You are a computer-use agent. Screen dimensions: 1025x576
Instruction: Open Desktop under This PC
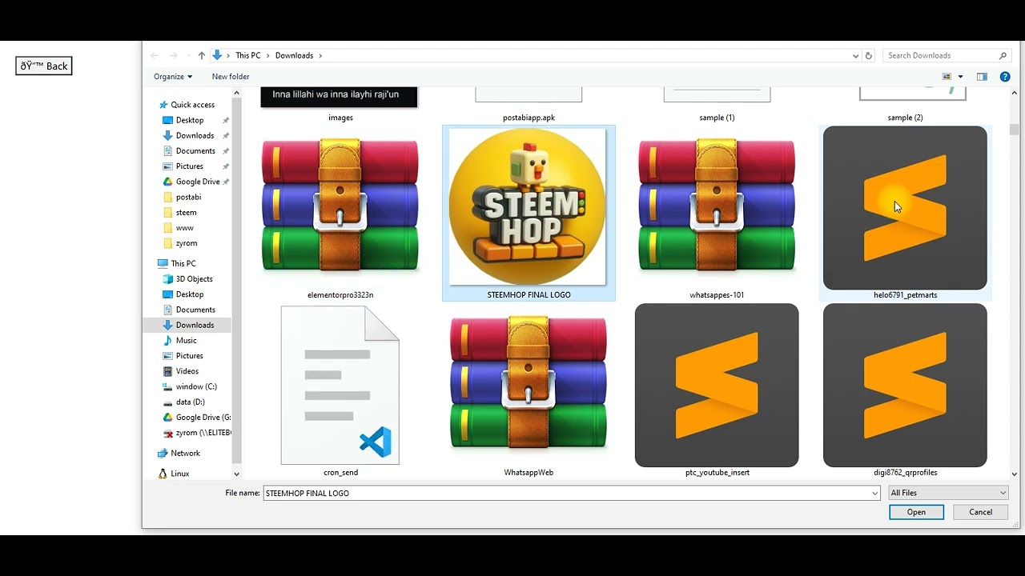[x=190, y=294]
